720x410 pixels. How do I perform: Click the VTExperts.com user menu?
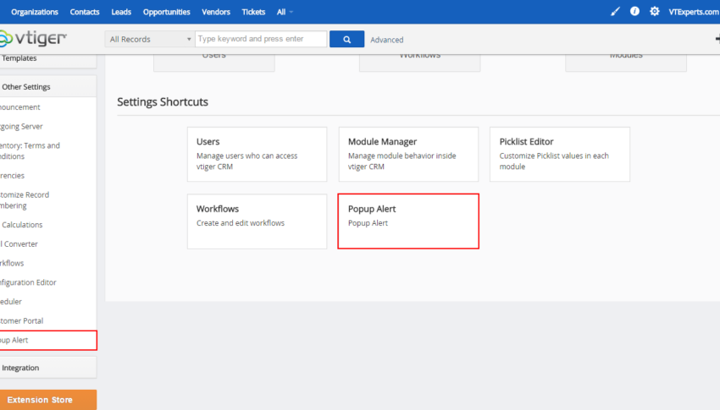tap(694, 12)
